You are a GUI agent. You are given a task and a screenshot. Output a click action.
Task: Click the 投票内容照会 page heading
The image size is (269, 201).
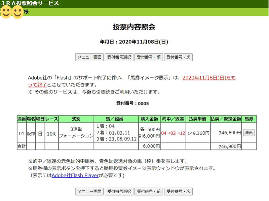134,27
